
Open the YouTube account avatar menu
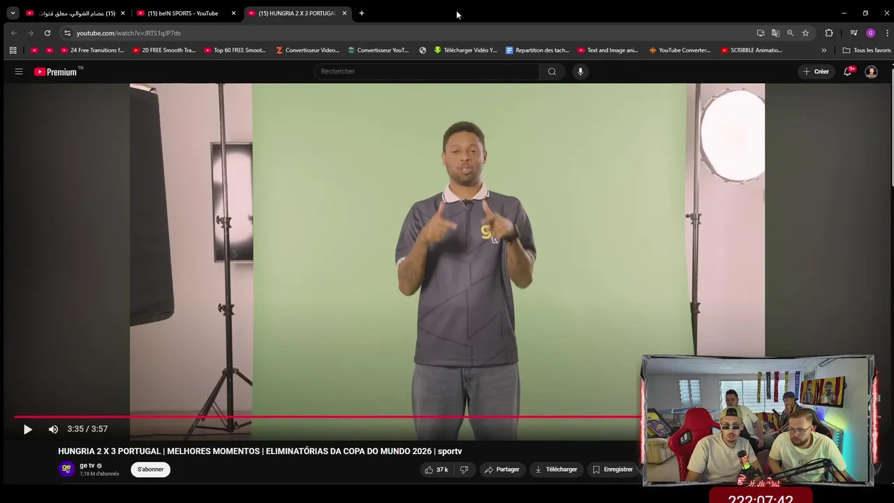coord(871,71)
